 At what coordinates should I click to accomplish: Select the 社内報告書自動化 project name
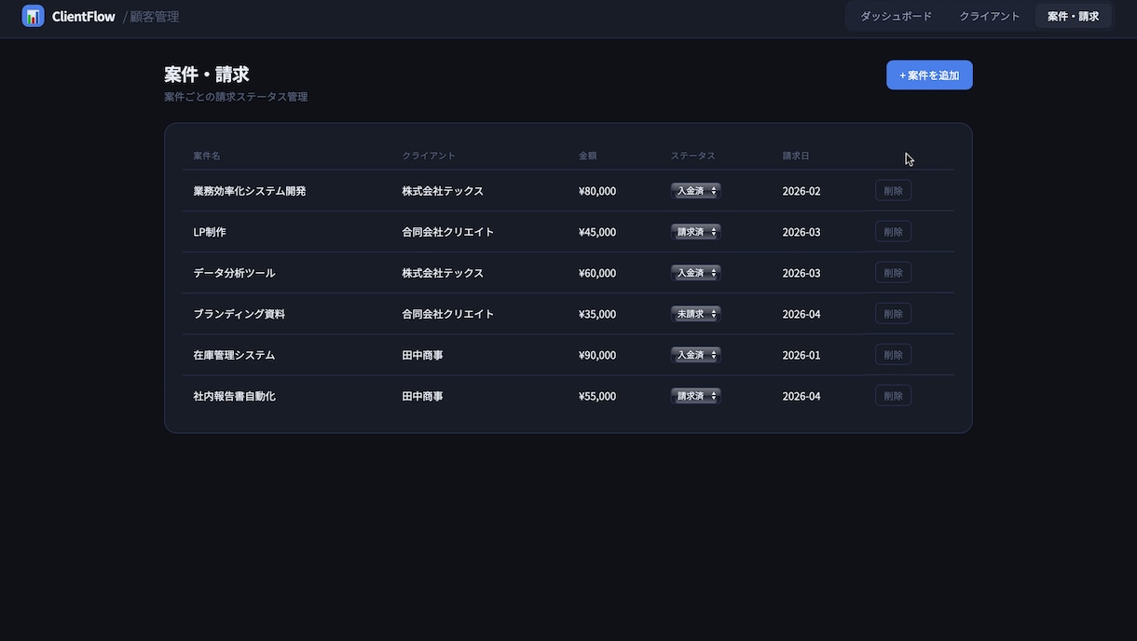[234, 396]
